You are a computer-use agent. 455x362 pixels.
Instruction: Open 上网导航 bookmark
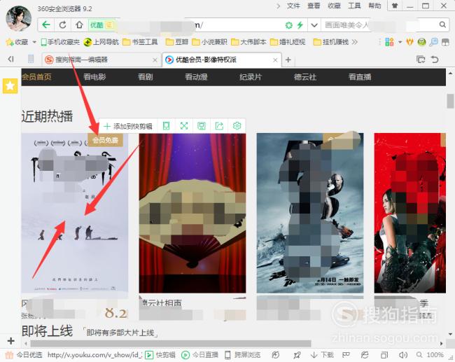(x=101, y=43)
